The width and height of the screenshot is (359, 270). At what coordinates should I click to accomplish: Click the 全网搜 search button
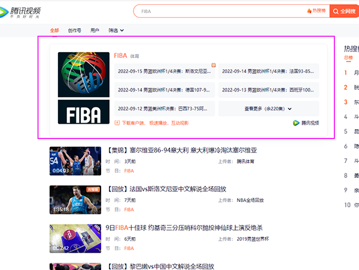coord(344,11)
